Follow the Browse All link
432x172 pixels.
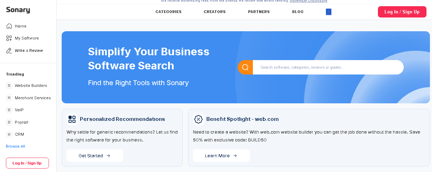click(16, 146)
